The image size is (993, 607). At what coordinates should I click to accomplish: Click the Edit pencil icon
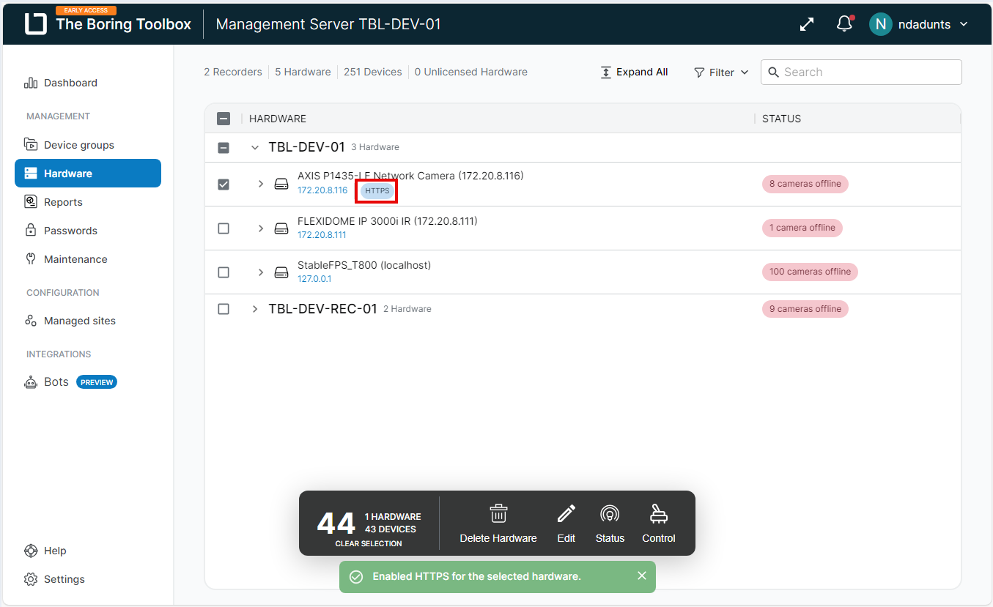[x=566, y=514]
